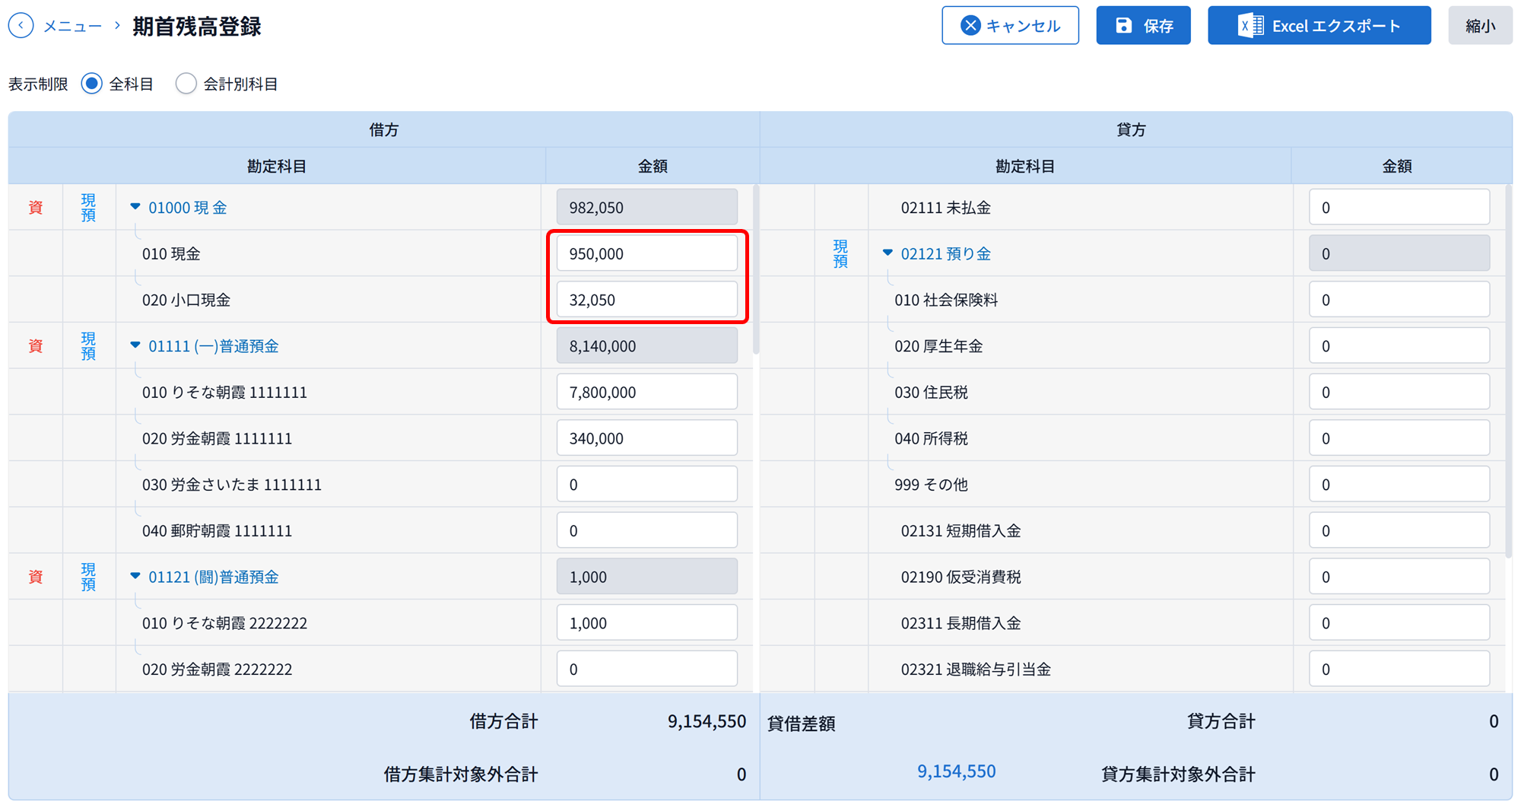This screenshot has height=808, width=1521.
Task: Click the 010 現金 amount field
Action: point(646,253)
